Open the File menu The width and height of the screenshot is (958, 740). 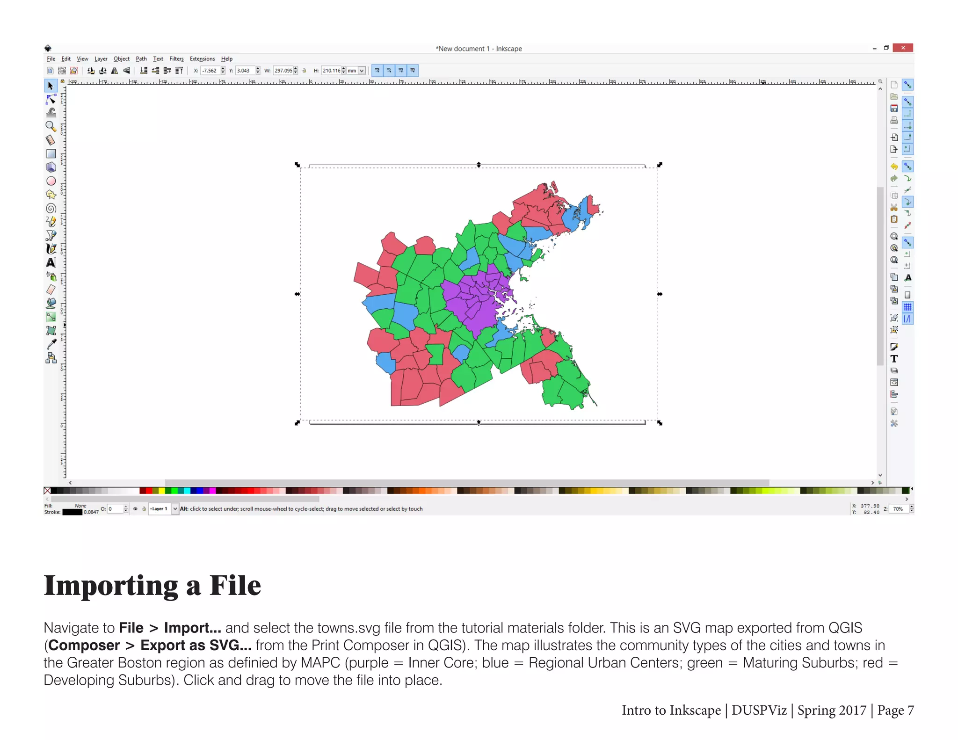[51, 59]
